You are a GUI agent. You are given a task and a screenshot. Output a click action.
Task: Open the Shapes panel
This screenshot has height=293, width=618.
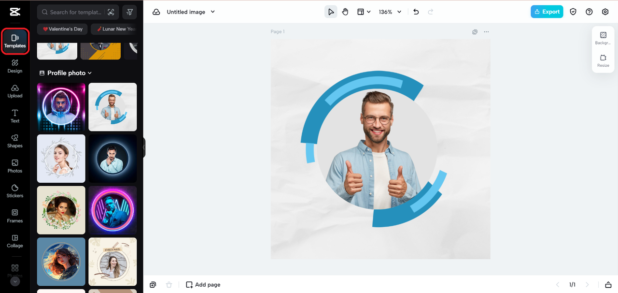[x=15, y=141]
